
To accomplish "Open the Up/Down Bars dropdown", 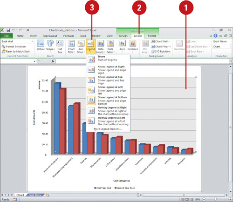I will click(198, 47).
